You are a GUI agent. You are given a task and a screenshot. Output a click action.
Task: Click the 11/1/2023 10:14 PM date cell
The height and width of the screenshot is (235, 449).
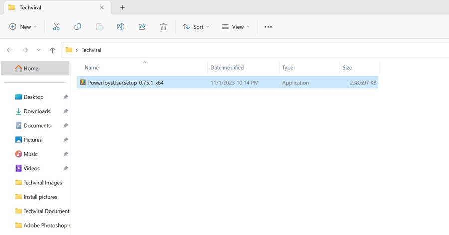click(234, 83)
